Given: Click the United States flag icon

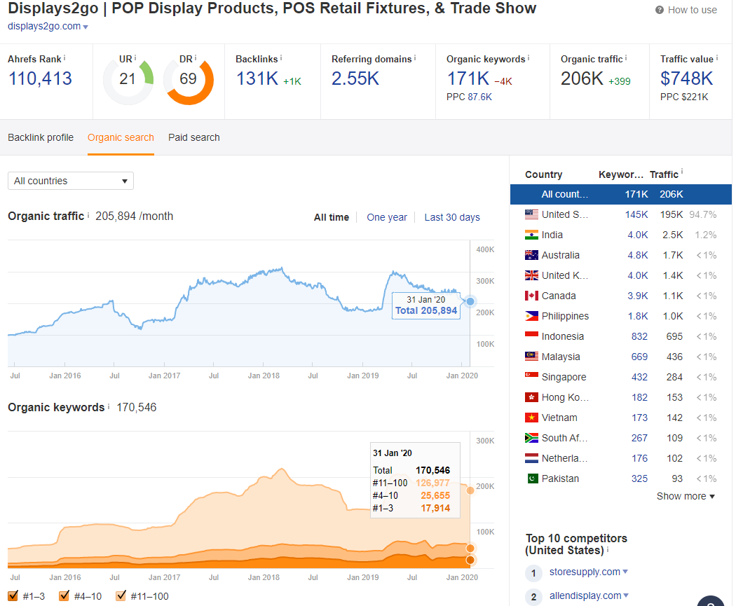Looking at the screenshot, I should coord(531,214).
